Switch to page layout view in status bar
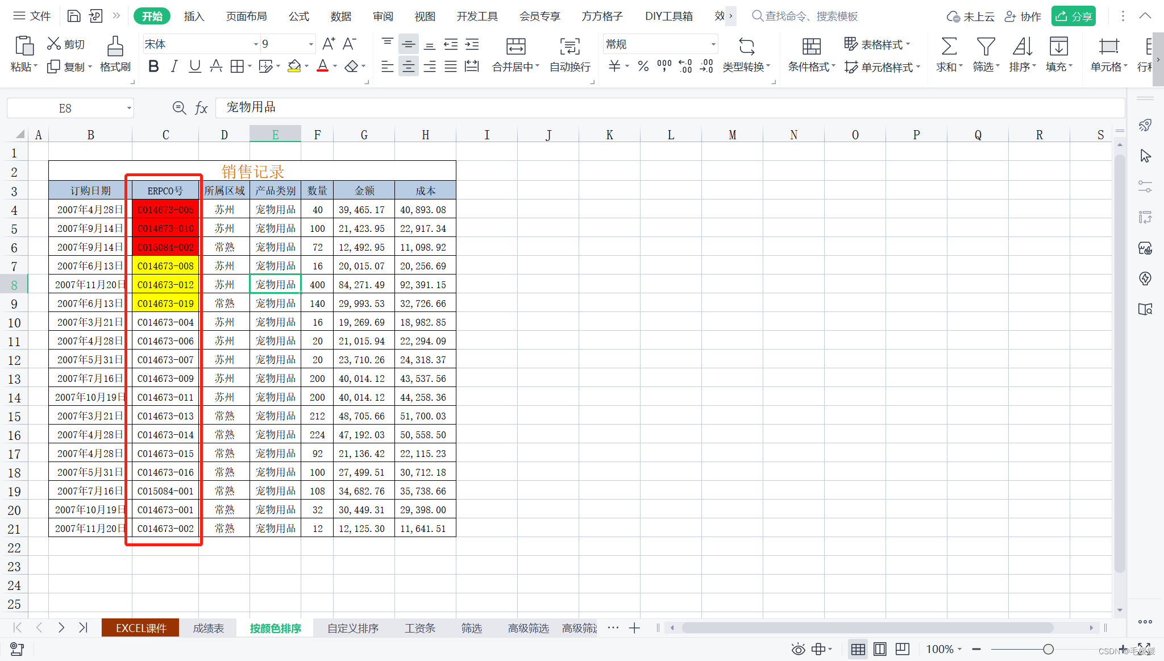This screenshot has height=661, width=1164. 880,649
